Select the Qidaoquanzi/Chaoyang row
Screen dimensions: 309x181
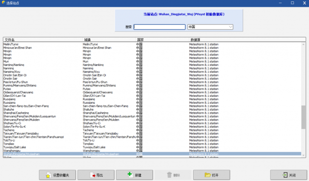(152, 92)
